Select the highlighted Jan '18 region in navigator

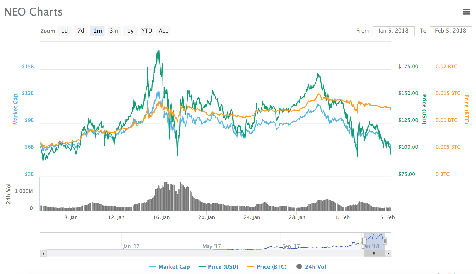click(x=374, y=239)
